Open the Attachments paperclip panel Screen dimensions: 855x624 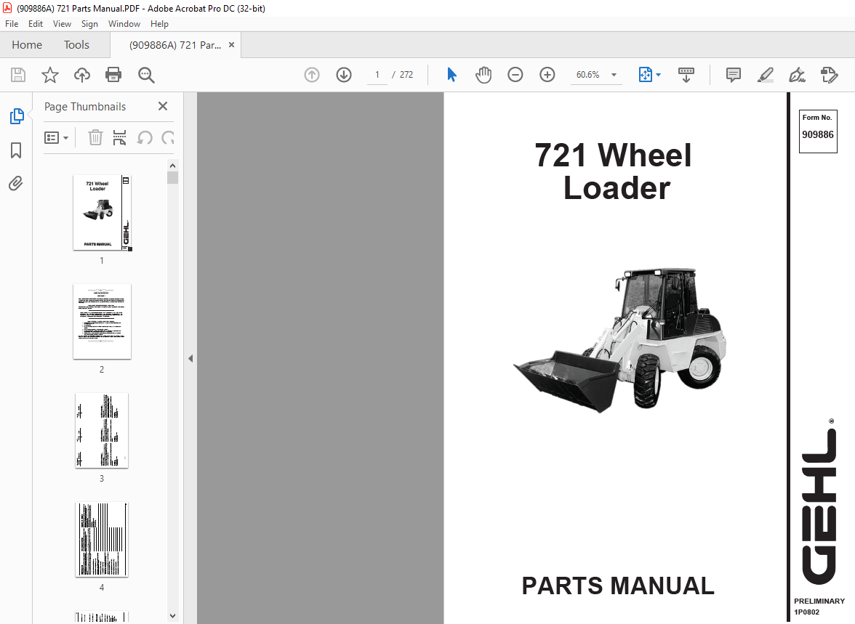click(16, 184)
